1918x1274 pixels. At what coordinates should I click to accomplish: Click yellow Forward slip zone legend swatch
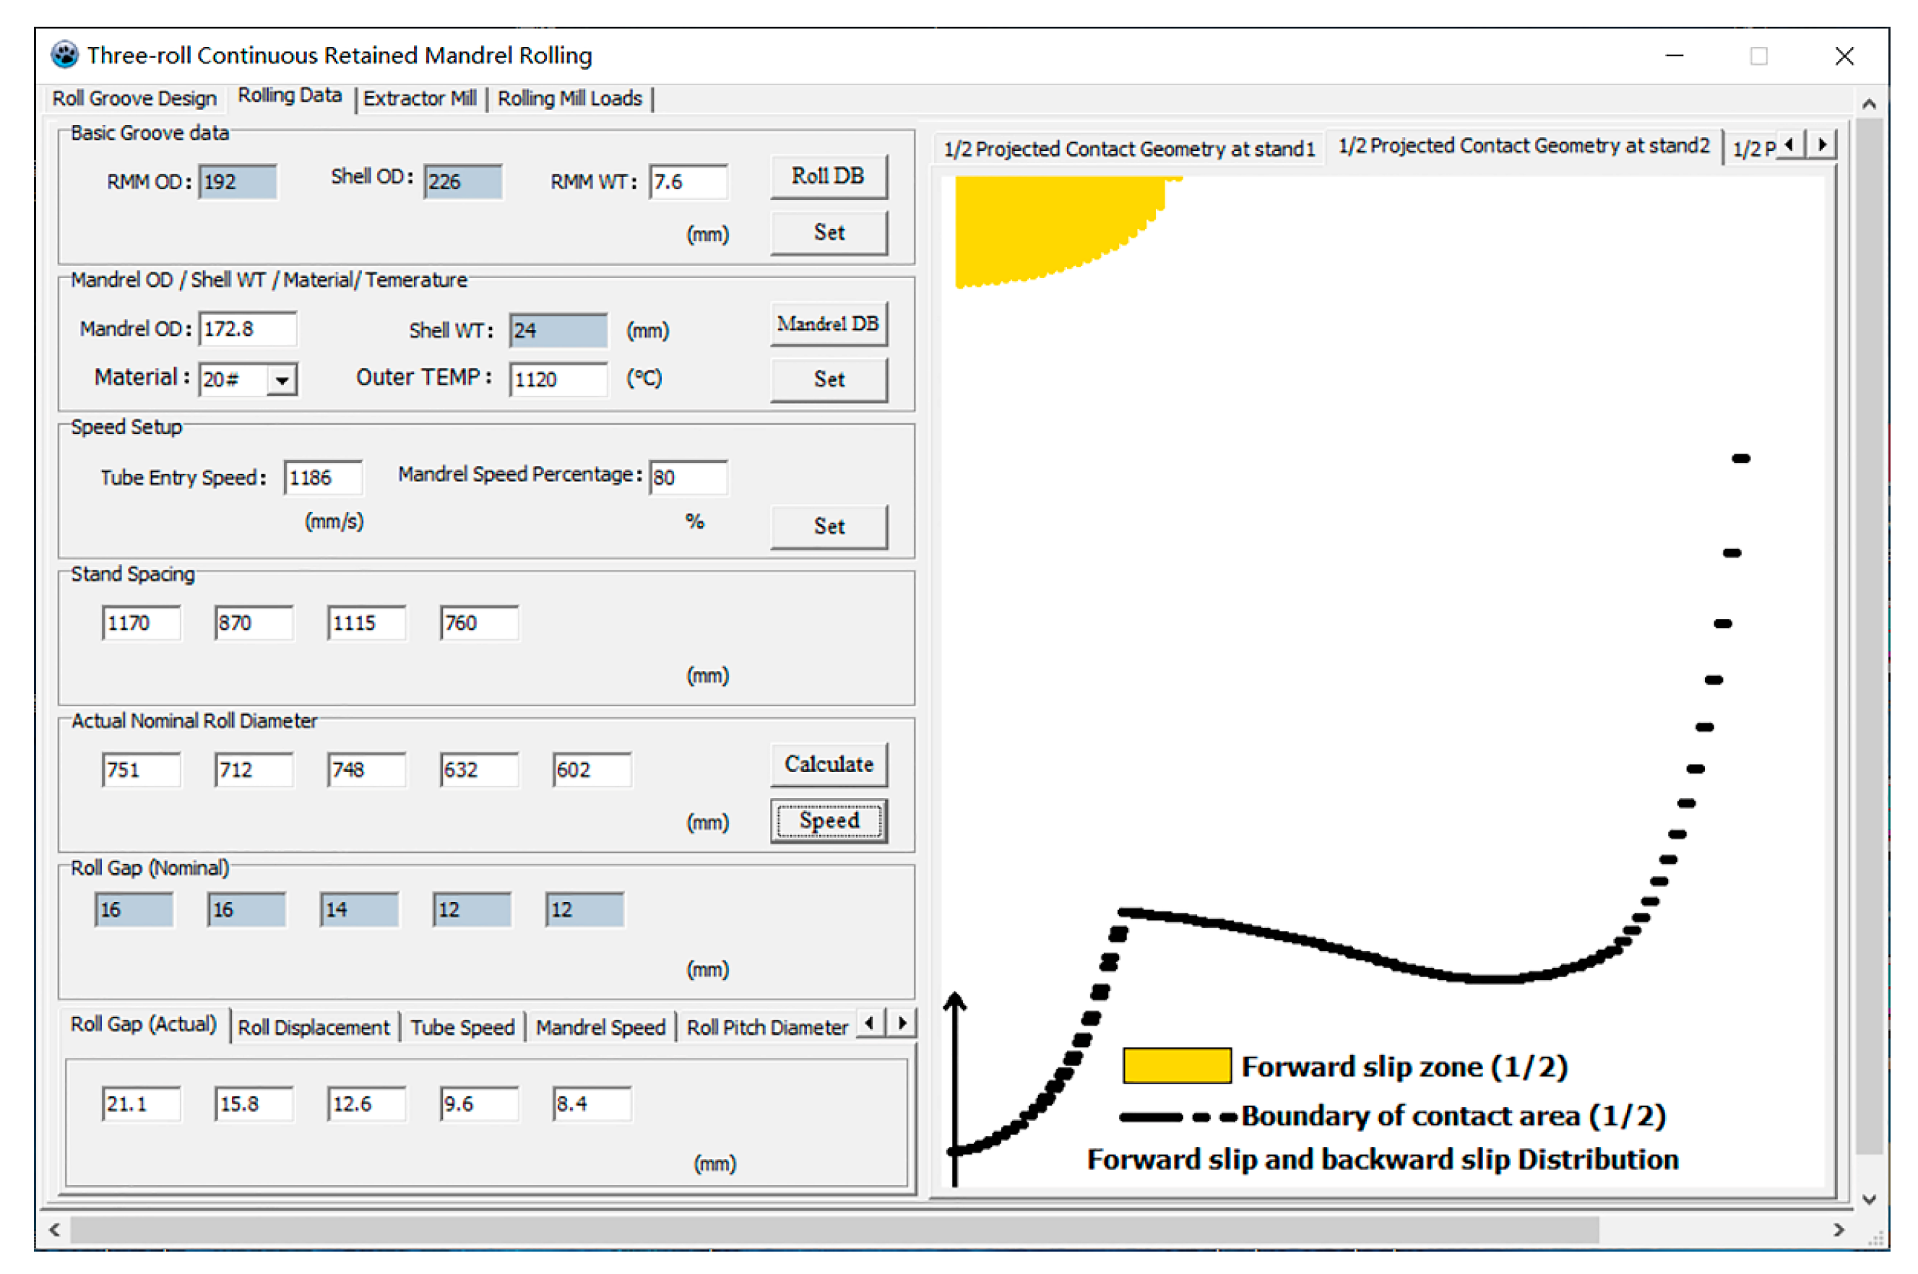(1176, 1065)
